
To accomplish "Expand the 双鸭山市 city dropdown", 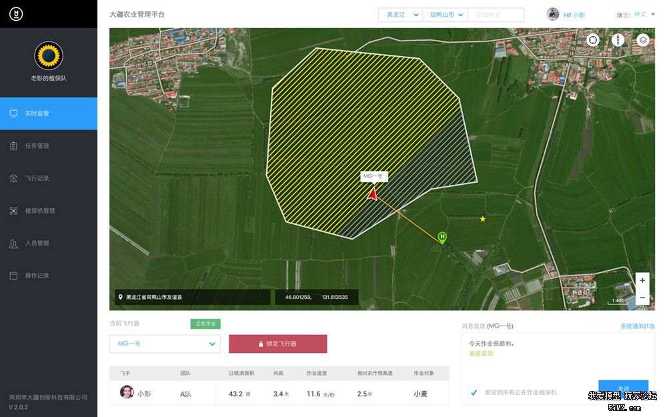I will 446,15.
